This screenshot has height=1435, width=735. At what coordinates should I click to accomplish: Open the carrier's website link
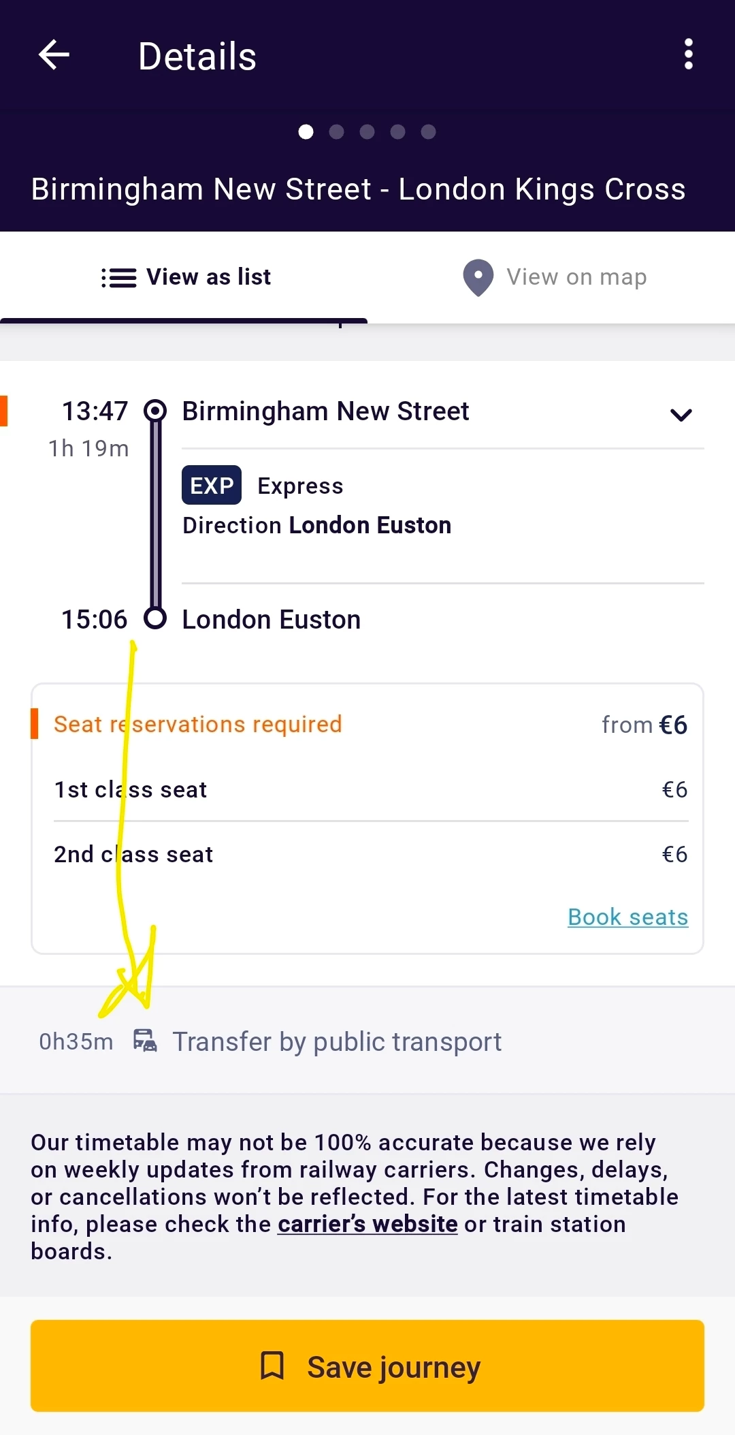coord(367,1224)
